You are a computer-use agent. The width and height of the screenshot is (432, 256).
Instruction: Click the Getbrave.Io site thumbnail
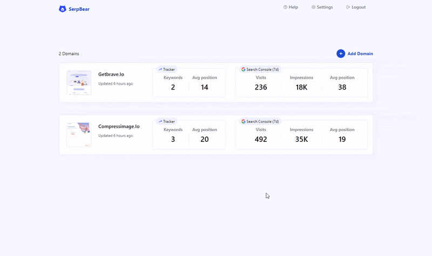click(79, 82)
